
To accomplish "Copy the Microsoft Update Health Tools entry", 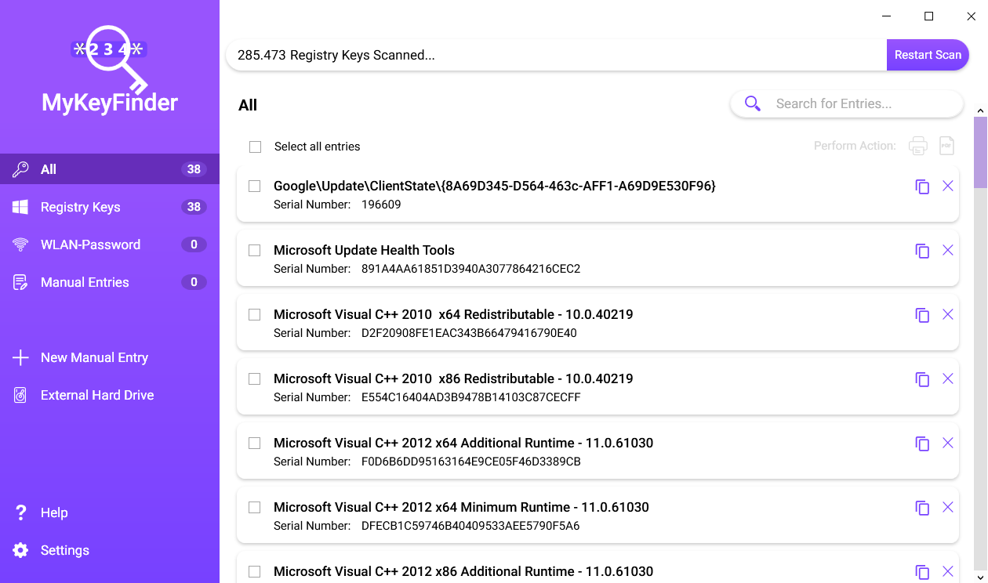I will click(x=922, y=251).
